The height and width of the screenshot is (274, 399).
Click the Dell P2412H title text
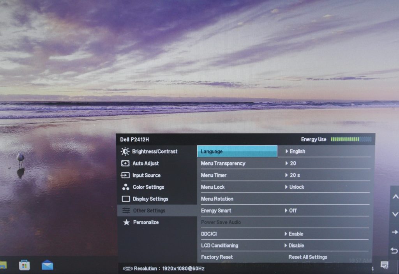[x=134, y=140]
